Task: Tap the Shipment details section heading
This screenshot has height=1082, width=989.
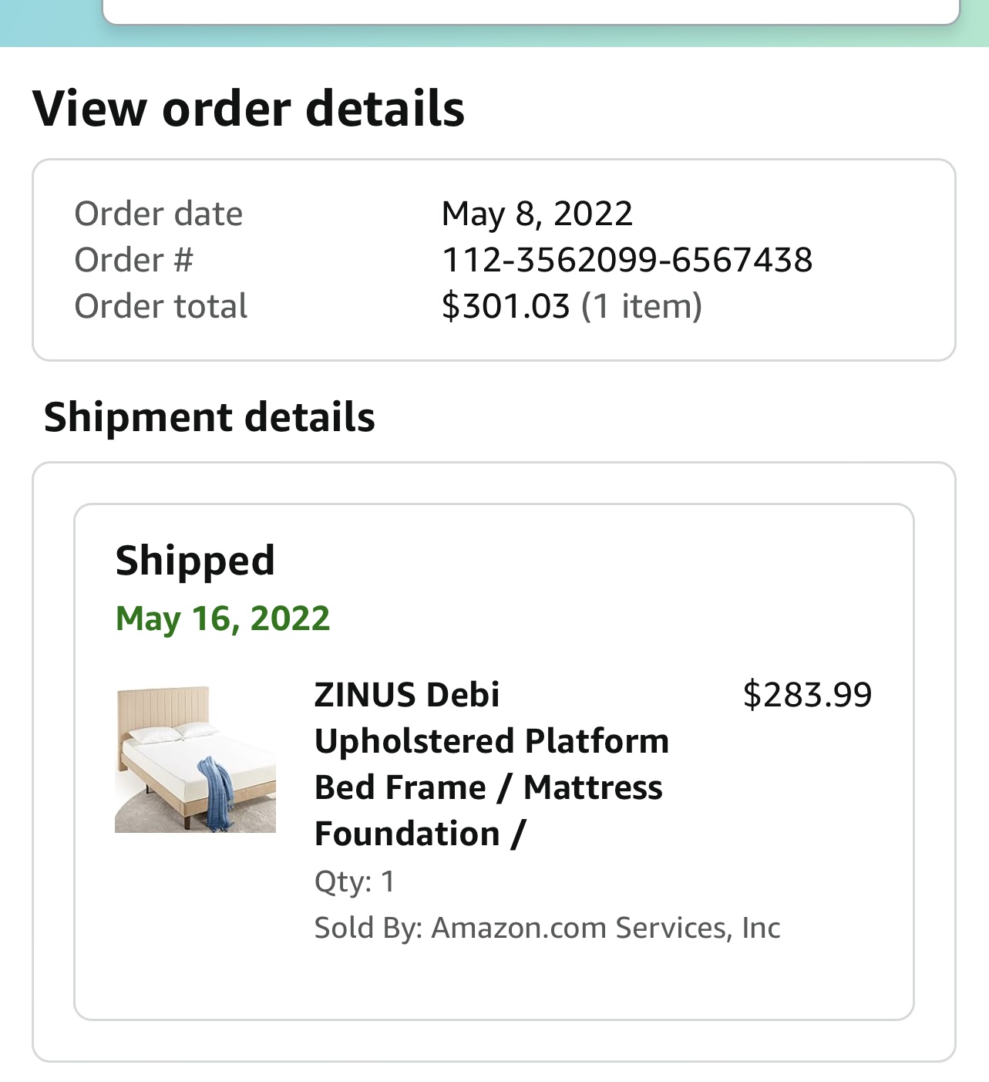Action: click(x=210, y=417)
